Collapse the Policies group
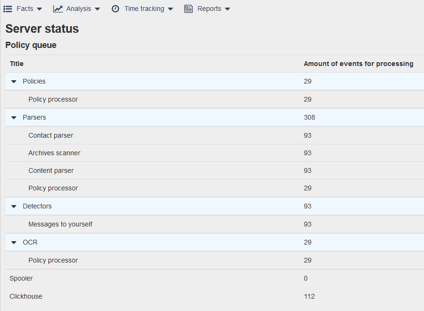Image resolution: width=424 pixels, height=311 pixels. [x=14, y=82]
